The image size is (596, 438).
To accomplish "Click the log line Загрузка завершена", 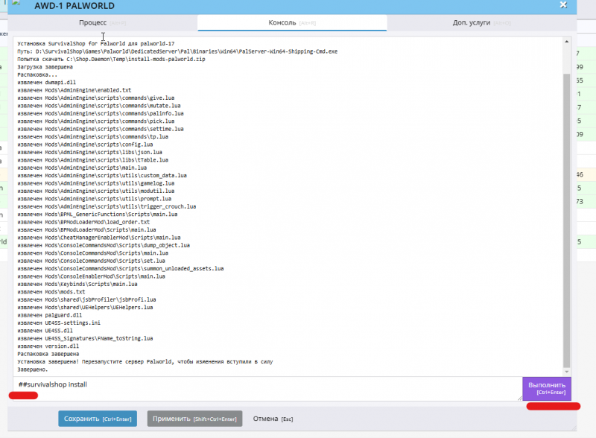I will (42, 66).
